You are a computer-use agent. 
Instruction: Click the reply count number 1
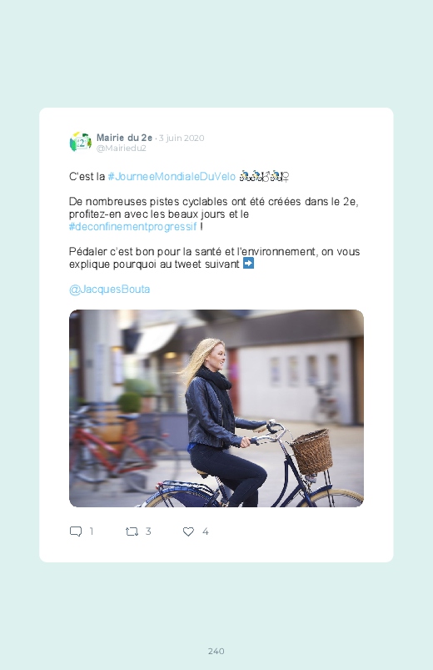coord(92,531)
